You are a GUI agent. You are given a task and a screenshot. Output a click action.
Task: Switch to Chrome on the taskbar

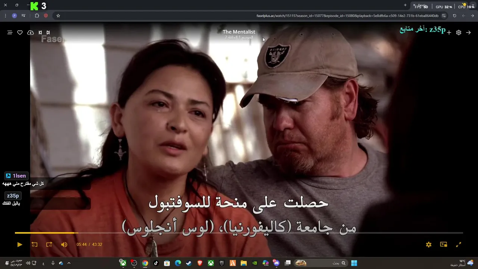[145, 263]
